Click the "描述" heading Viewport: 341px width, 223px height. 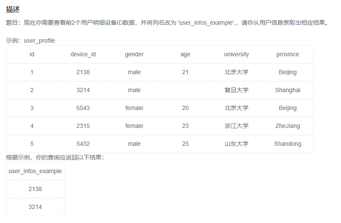[x=13, y=9]
